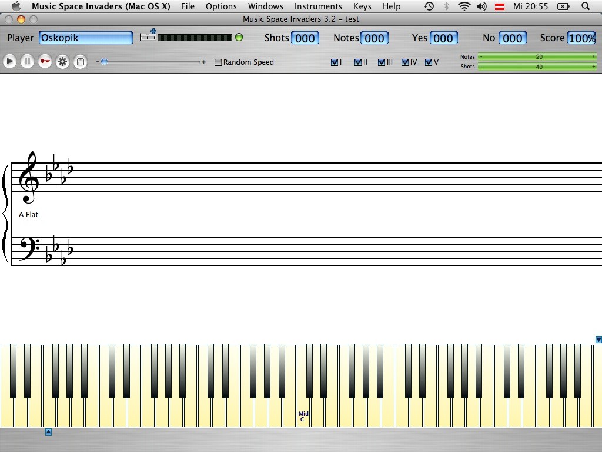Open the Keys menu
The image size is (602, 452).
click(362, 6)
